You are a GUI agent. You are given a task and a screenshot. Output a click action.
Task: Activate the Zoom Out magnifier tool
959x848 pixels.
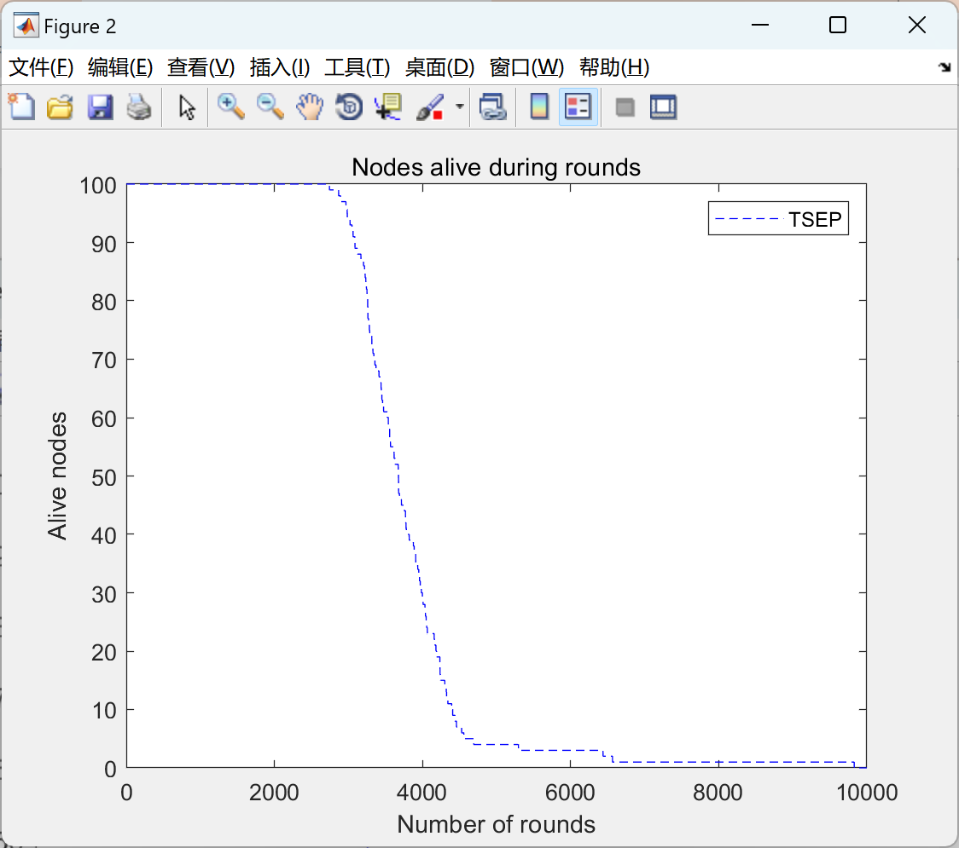[x=270, y=107]
